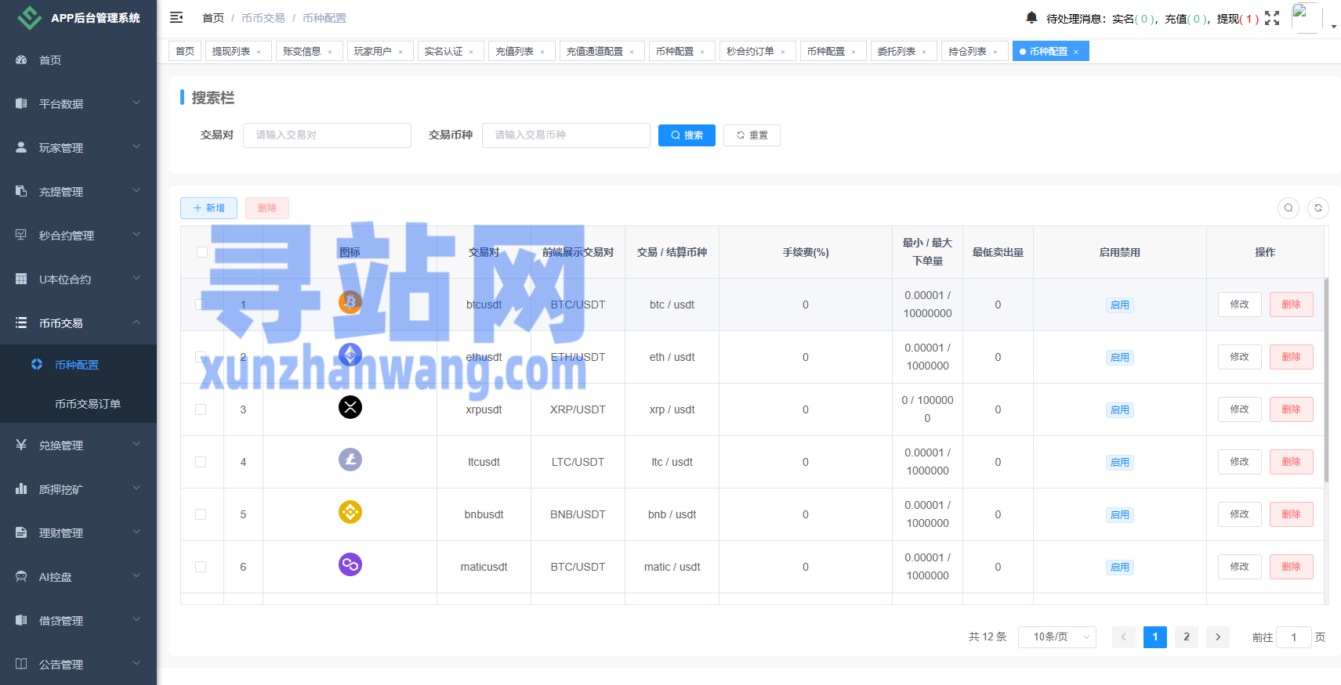The width and height of the screenshot is (1341, 685).
Task: Click 修改 for the ltcusdt row
Action: [1239, 462]
